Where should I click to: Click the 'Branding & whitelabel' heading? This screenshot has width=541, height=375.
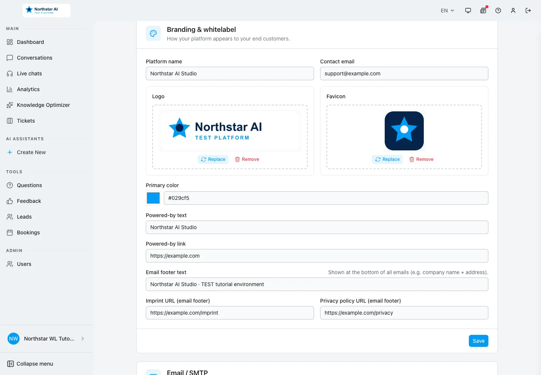pos(201,30)
